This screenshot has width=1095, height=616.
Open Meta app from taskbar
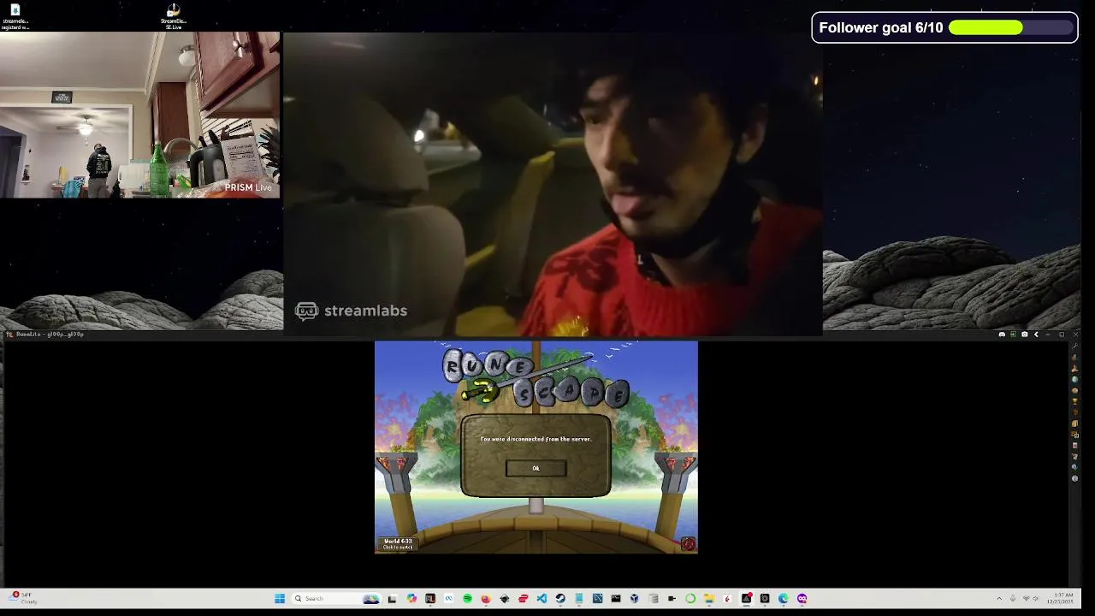448,598
